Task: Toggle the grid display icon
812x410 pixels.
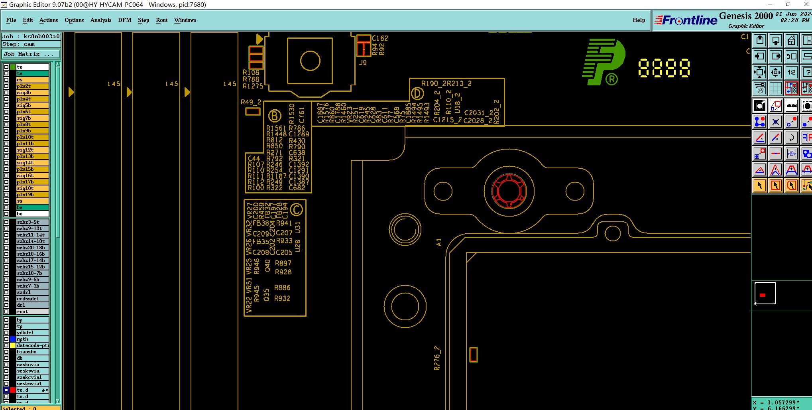Action: point(776,88)
